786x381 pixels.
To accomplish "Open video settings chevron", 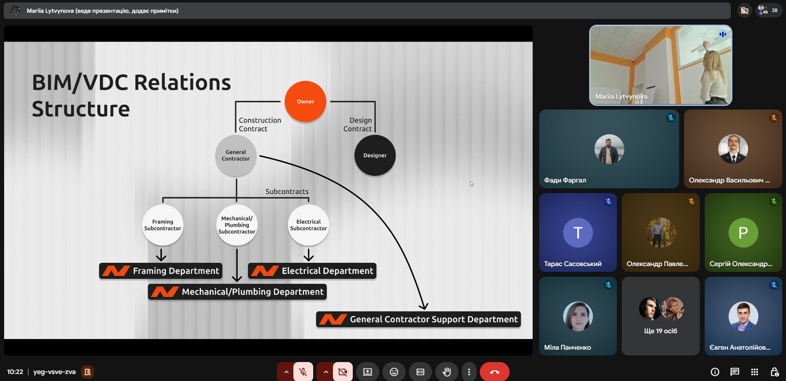I will (x=326, y=372).
